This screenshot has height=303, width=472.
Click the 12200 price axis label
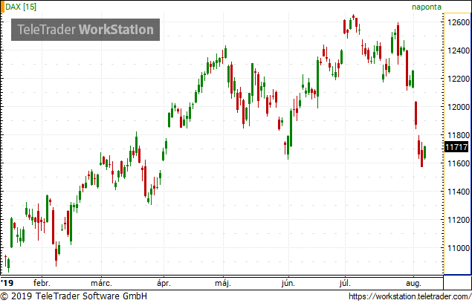point(459,79)
